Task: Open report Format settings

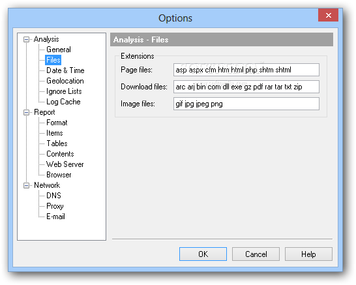Action: click(x=57, y=123)
